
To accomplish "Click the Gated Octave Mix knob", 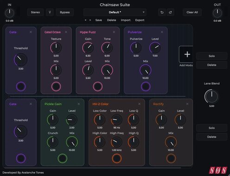I will [56, 70].
